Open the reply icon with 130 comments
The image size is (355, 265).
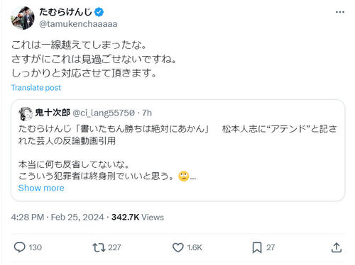click(x=20, y=247)
